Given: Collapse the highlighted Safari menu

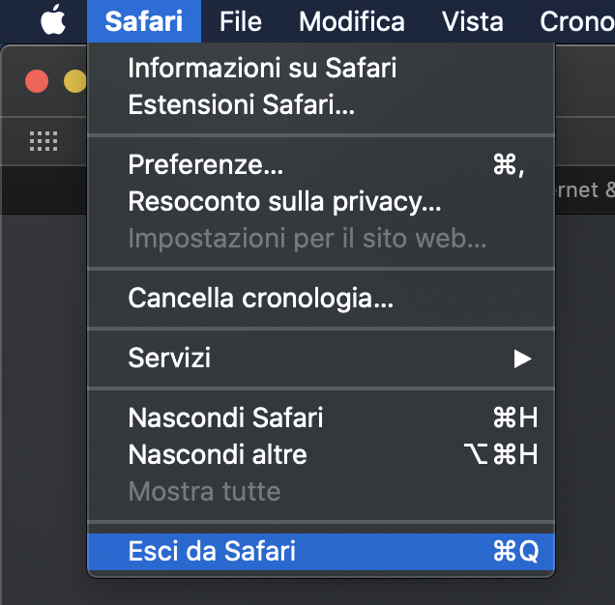Looking at the screenshot, I should click(x=144, y=21).
